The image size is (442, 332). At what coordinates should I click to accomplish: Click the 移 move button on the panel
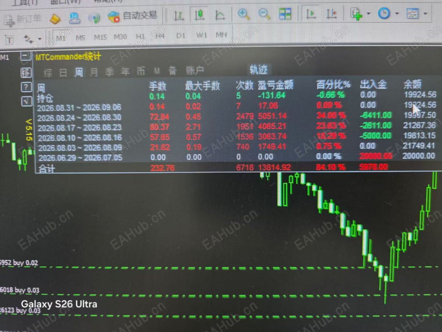[26, 72]
